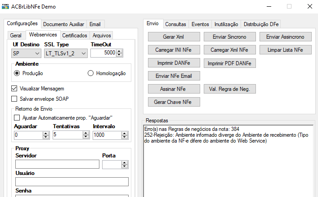Switch to the Geral sub-tab
The image size is (318, 197).
tap(16, 36)
